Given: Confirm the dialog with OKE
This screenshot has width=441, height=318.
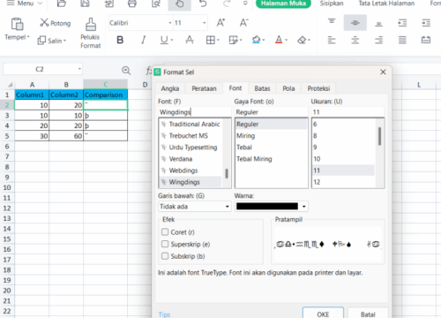Looking at the screenshot, I should pos(323,314).
